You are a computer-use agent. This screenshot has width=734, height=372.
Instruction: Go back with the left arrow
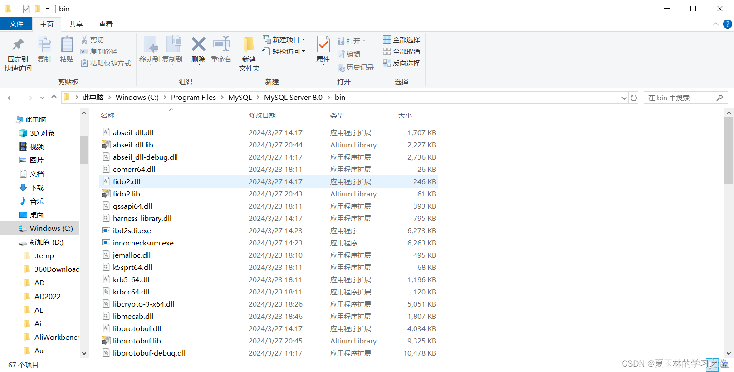(x=11, y=98)
